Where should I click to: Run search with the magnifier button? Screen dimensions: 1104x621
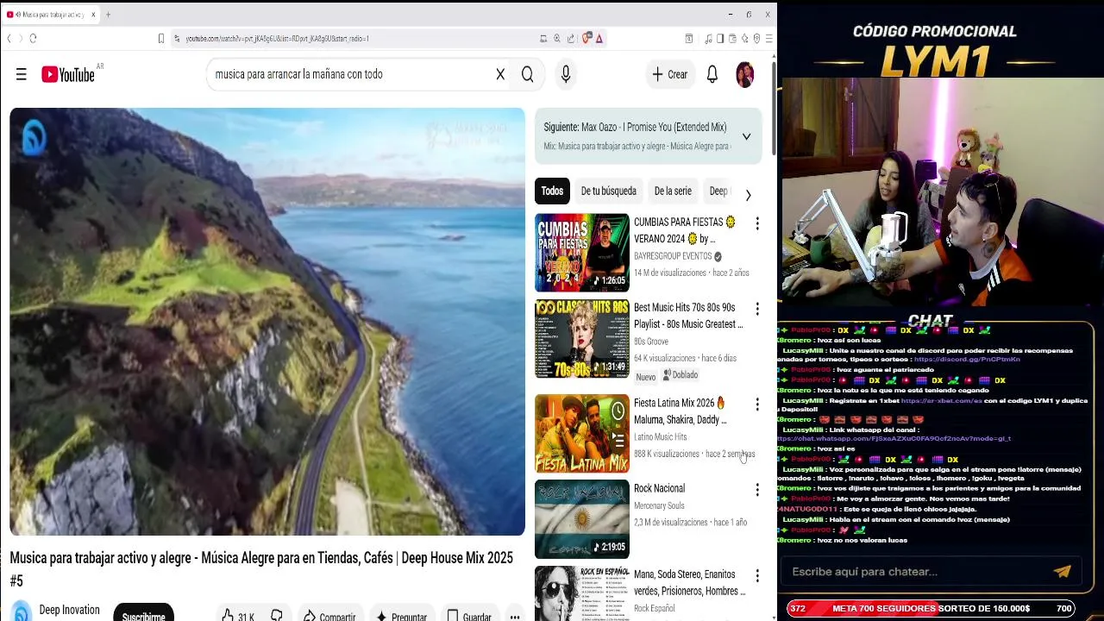pyautogui.click(x=528, y=74)
